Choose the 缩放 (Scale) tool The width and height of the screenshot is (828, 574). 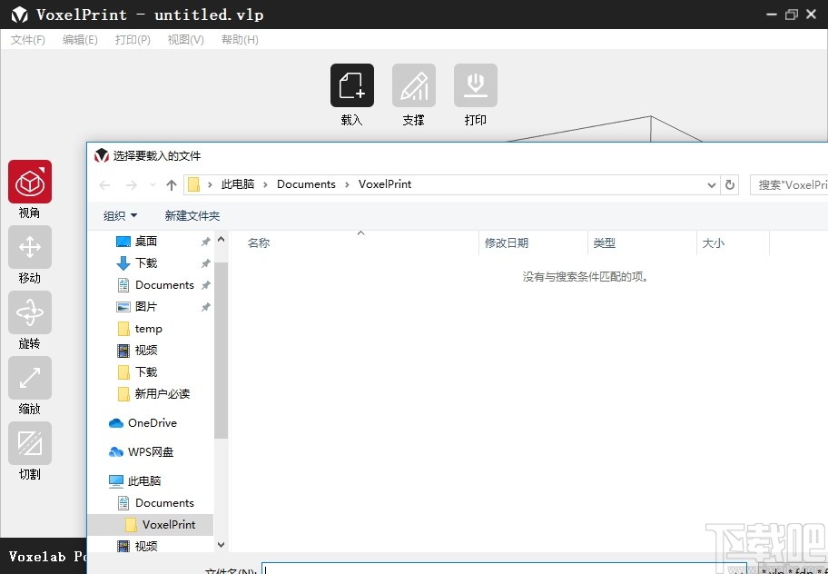point(30,378)
